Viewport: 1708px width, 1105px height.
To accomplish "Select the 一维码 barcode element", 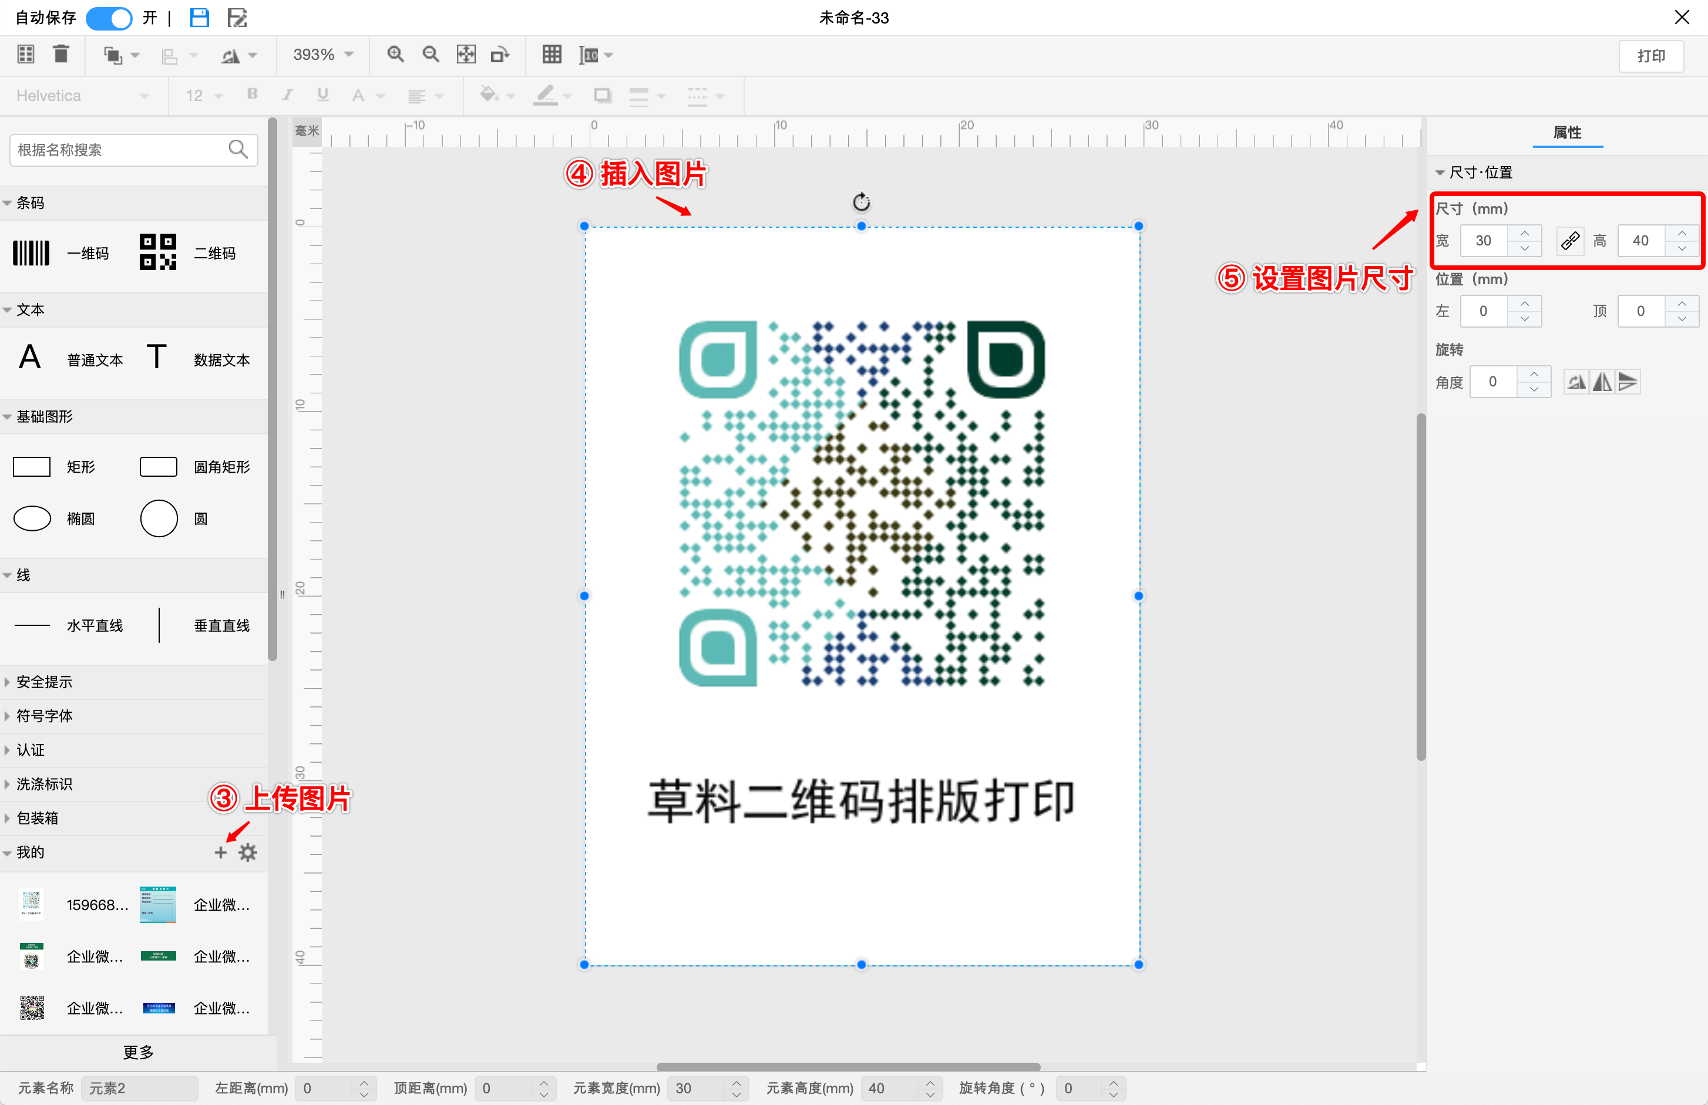I will point(62,253).
